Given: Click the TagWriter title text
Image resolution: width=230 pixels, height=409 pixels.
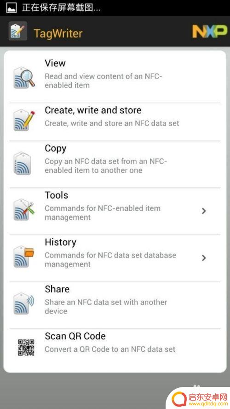Looking at the screenshot, I should (x=58, y=34).
